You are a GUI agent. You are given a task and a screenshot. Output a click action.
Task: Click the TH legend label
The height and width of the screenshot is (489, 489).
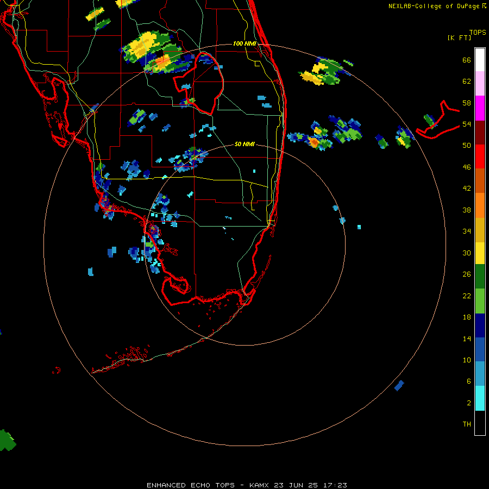467,424
